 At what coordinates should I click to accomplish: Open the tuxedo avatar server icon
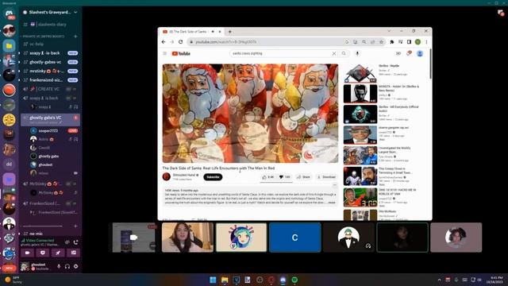coord(9,224)
